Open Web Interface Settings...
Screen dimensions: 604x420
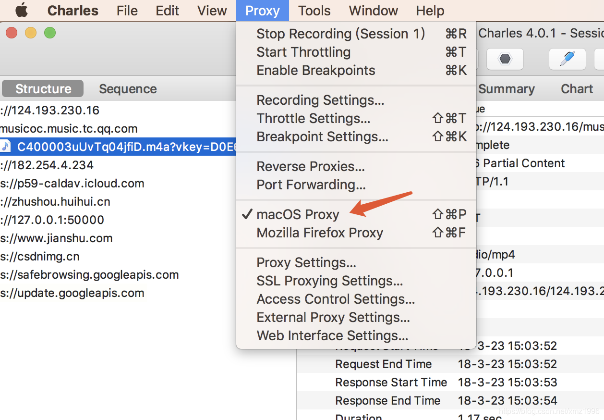pos(356,335)
